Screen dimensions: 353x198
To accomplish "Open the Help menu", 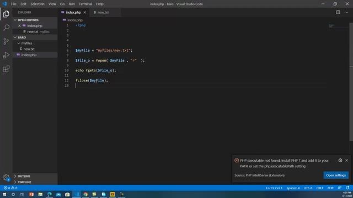I will 100,4.
